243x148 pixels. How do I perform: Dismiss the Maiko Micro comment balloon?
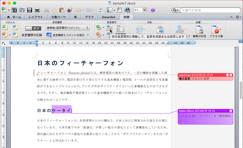pos(231,111)
